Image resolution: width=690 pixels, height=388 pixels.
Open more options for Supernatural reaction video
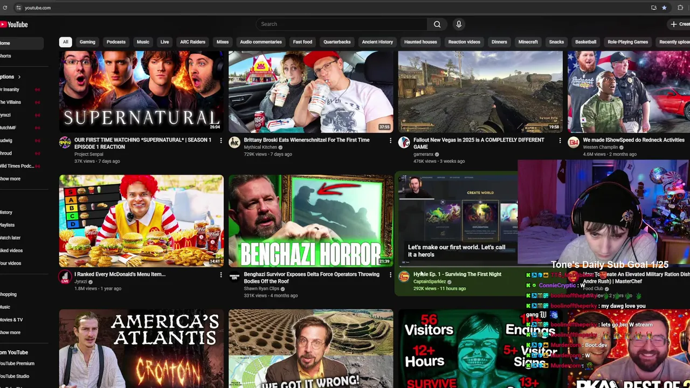tap(220, 141)
